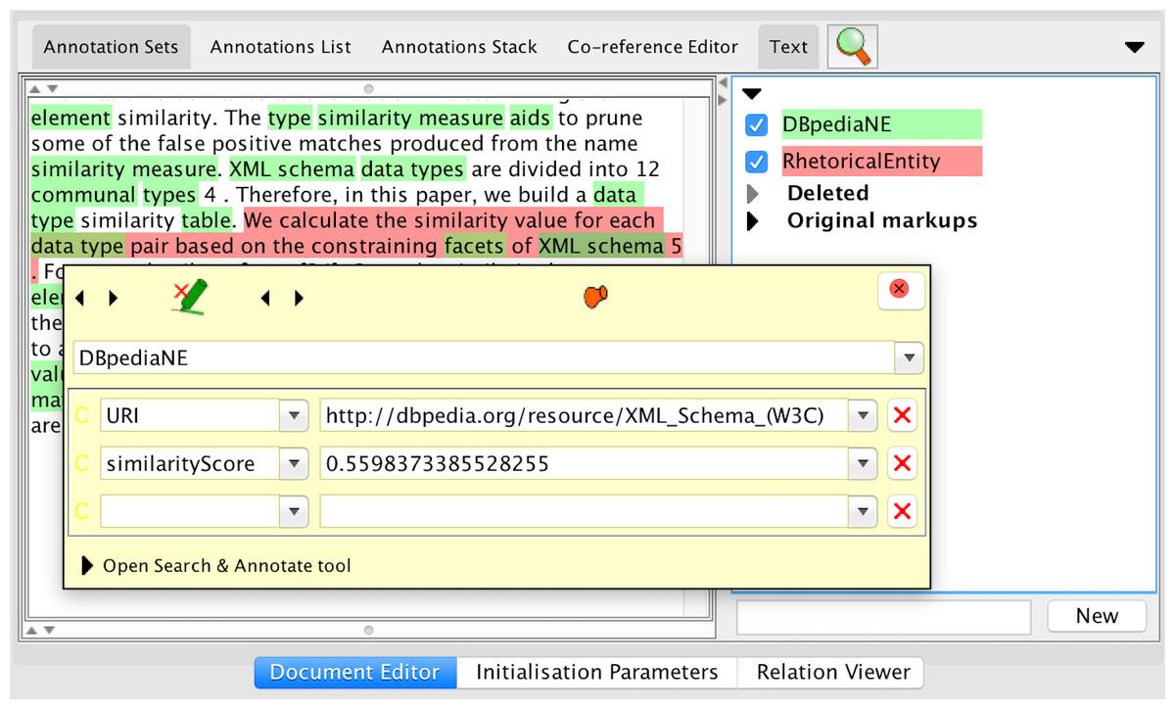Click the new annotation set name field
Viewport: 1175px width, 709px height.
pos(883,616)
